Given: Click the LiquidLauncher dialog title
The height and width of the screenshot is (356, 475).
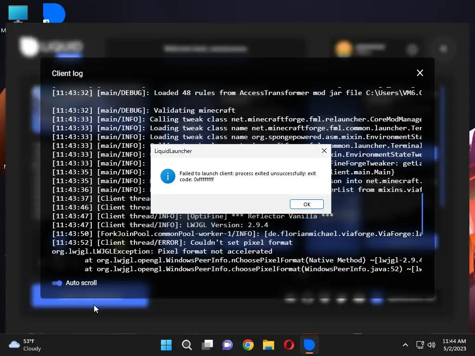Looking at the screenshot, I should pyautogui.click(x=173, y=151).
